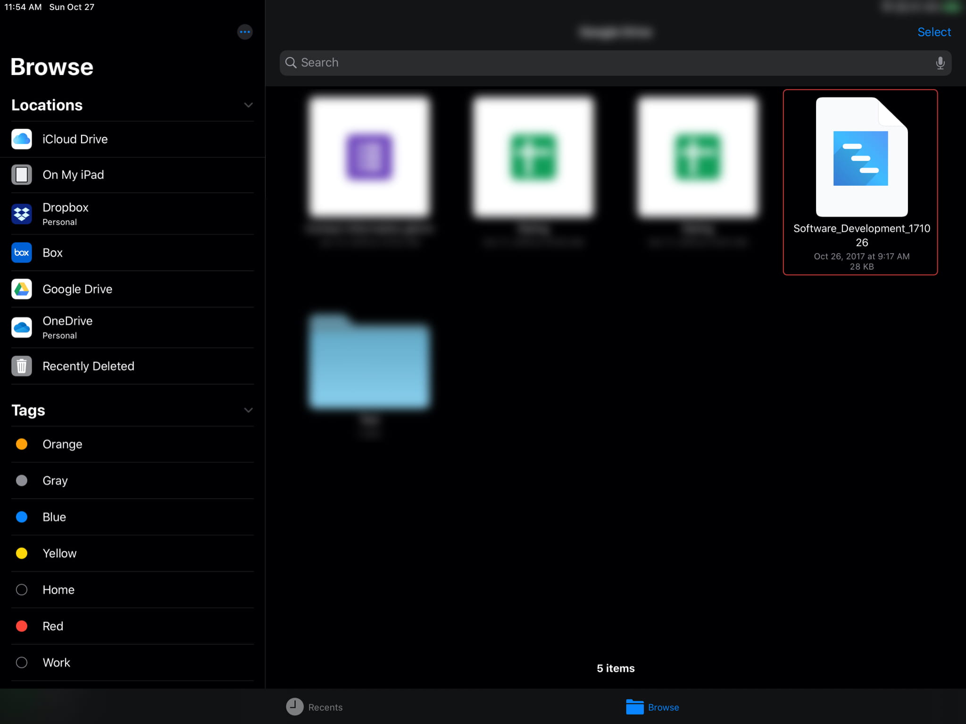This screenshot has height=724, width=966.
Task: Switch to the Browse tab
Action: pos(653,707)
